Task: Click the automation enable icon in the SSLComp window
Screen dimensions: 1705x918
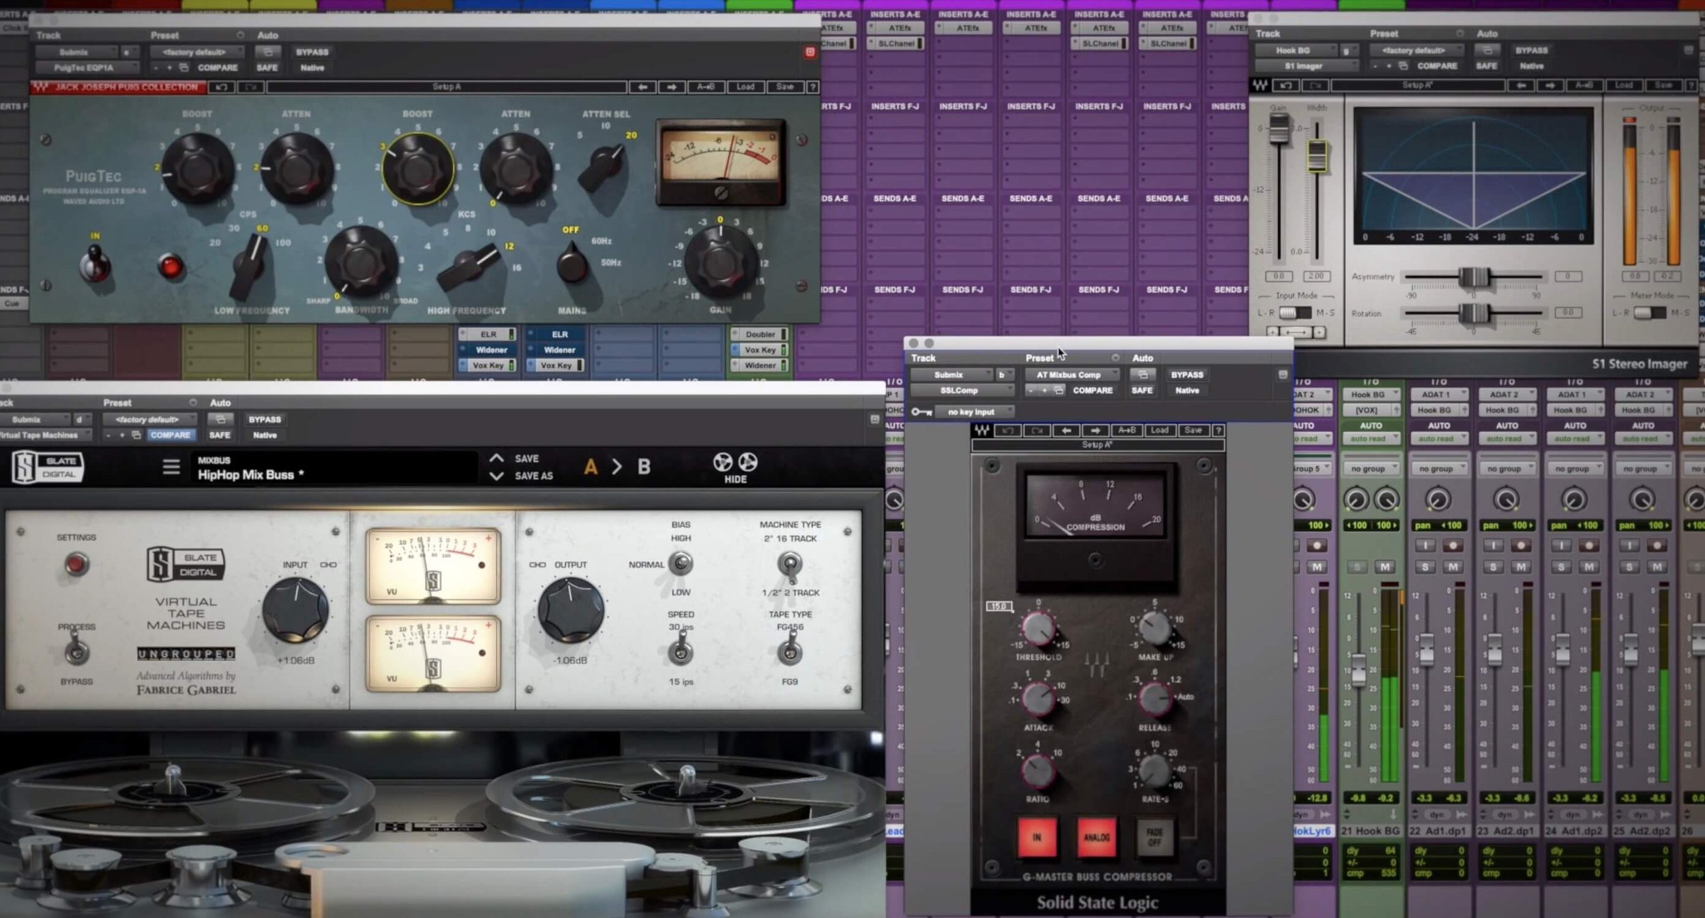Action: pos(1143,375)
